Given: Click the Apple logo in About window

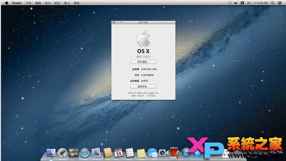Looking at the screenshot, I should pyautogui.click(x=143, y=38).
